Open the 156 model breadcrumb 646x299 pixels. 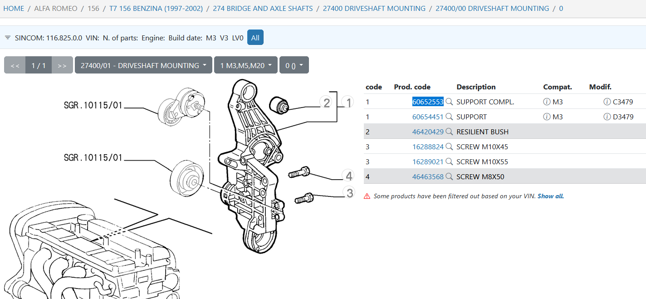pos(93,8)
